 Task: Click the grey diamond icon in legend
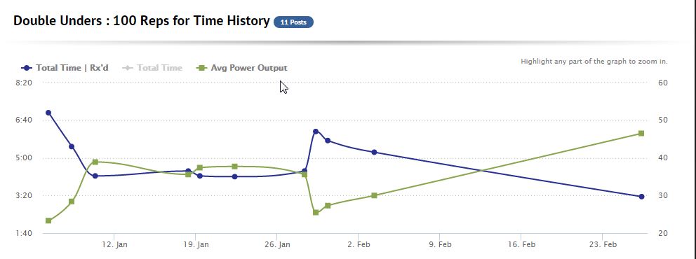pos(128,68)
